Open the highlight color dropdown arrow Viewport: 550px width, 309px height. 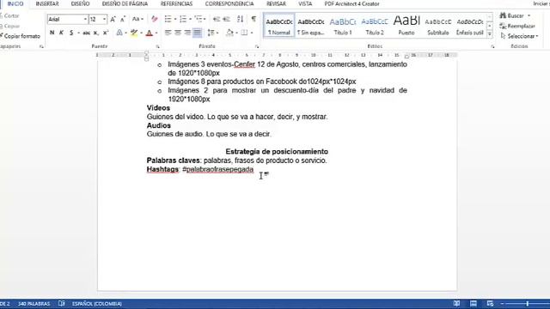pos(141,33)
